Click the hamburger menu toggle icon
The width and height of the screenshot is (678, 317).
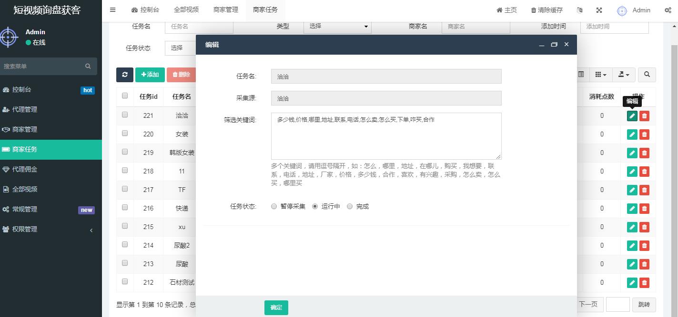(x=112, y=10)
